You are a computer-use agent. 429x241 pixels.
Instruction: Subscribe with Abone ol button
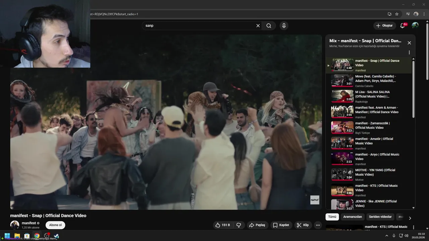point(56,225)
